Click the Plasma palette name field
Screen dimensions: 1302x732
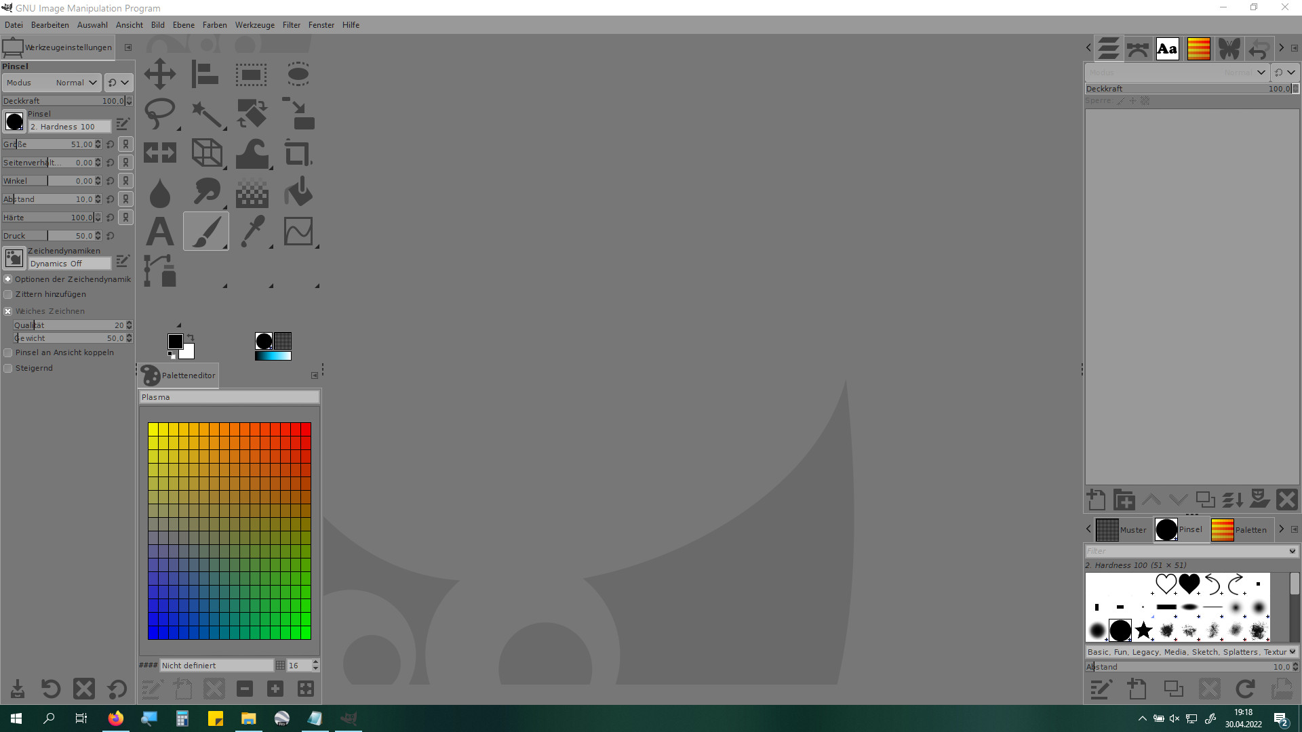(229, 397)
